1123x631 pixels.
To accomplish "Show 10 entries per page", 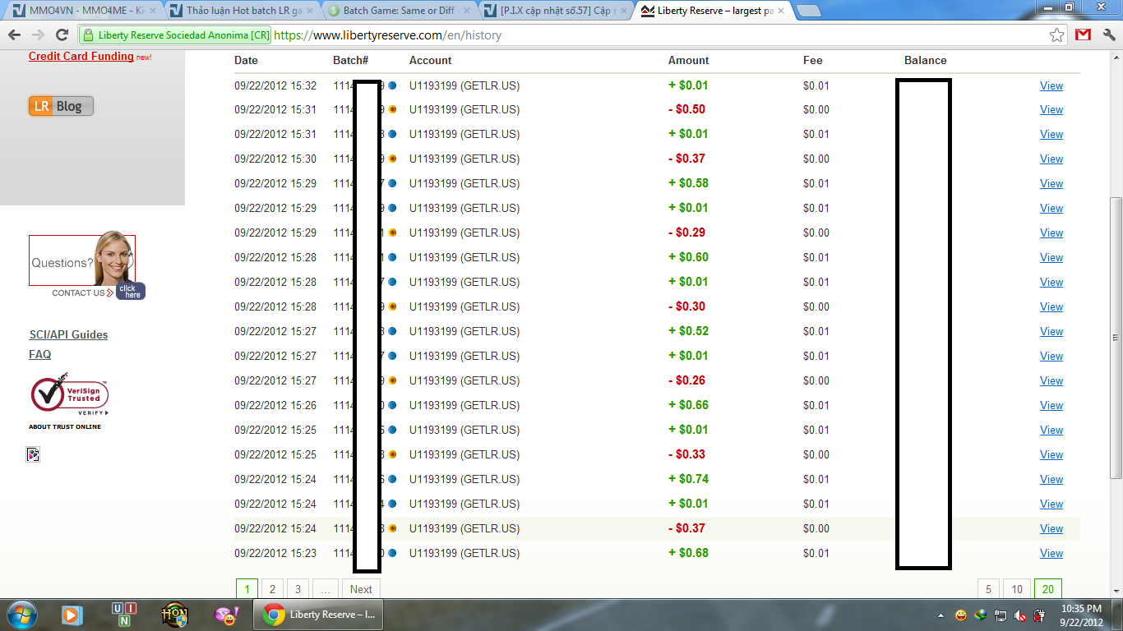I will coord(1017,589).
